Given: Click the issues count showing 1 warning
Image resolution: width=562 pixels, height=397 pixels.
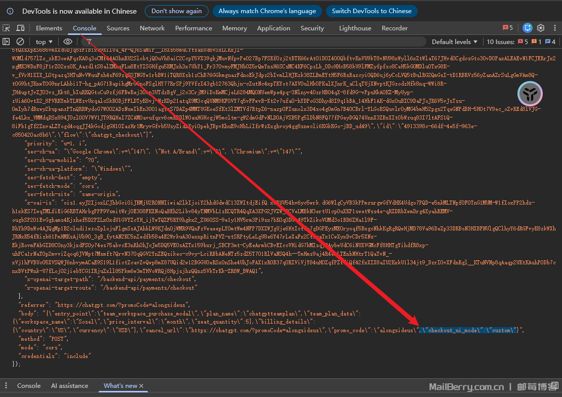Looking at the screenshot, I should coord(537,42).
